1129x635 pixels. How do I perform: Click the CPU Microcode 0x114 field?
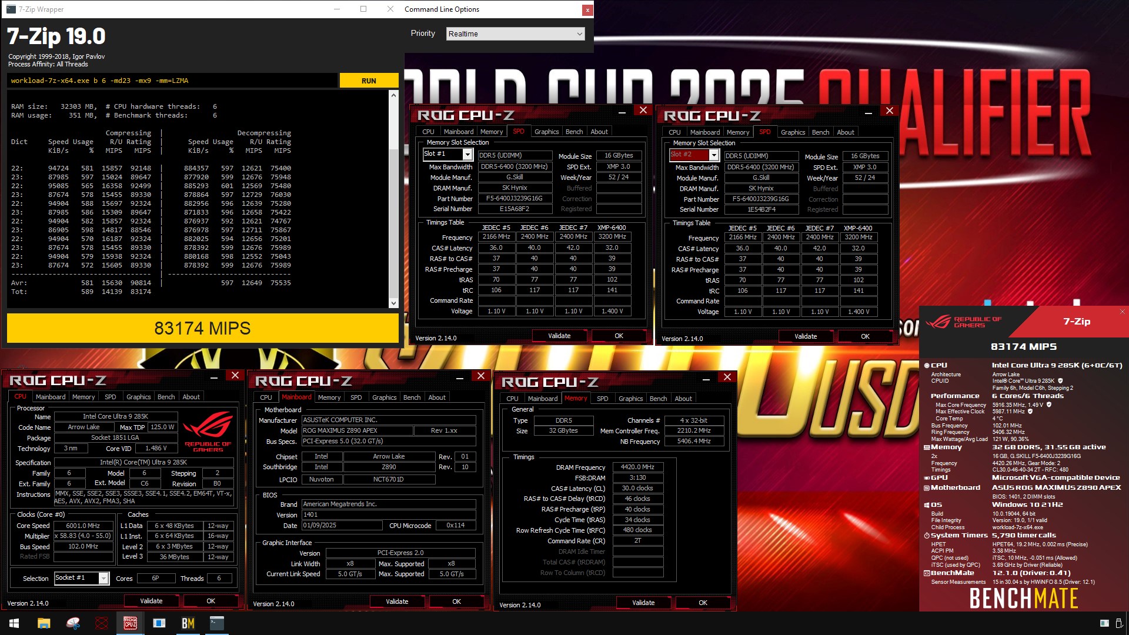(455, 526)
